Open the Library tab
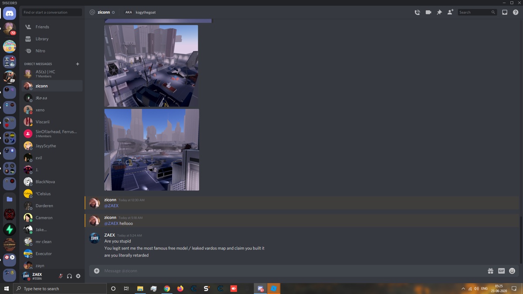This screenshot has height=294, width=523. pyautogui.click(x=52, y=39)
